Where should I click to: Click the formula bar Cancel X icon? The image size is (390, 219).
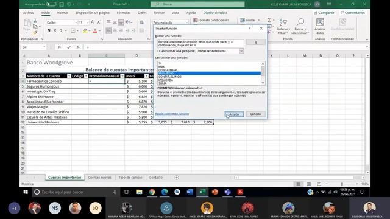pyautogui.click(x=60, y=47)
